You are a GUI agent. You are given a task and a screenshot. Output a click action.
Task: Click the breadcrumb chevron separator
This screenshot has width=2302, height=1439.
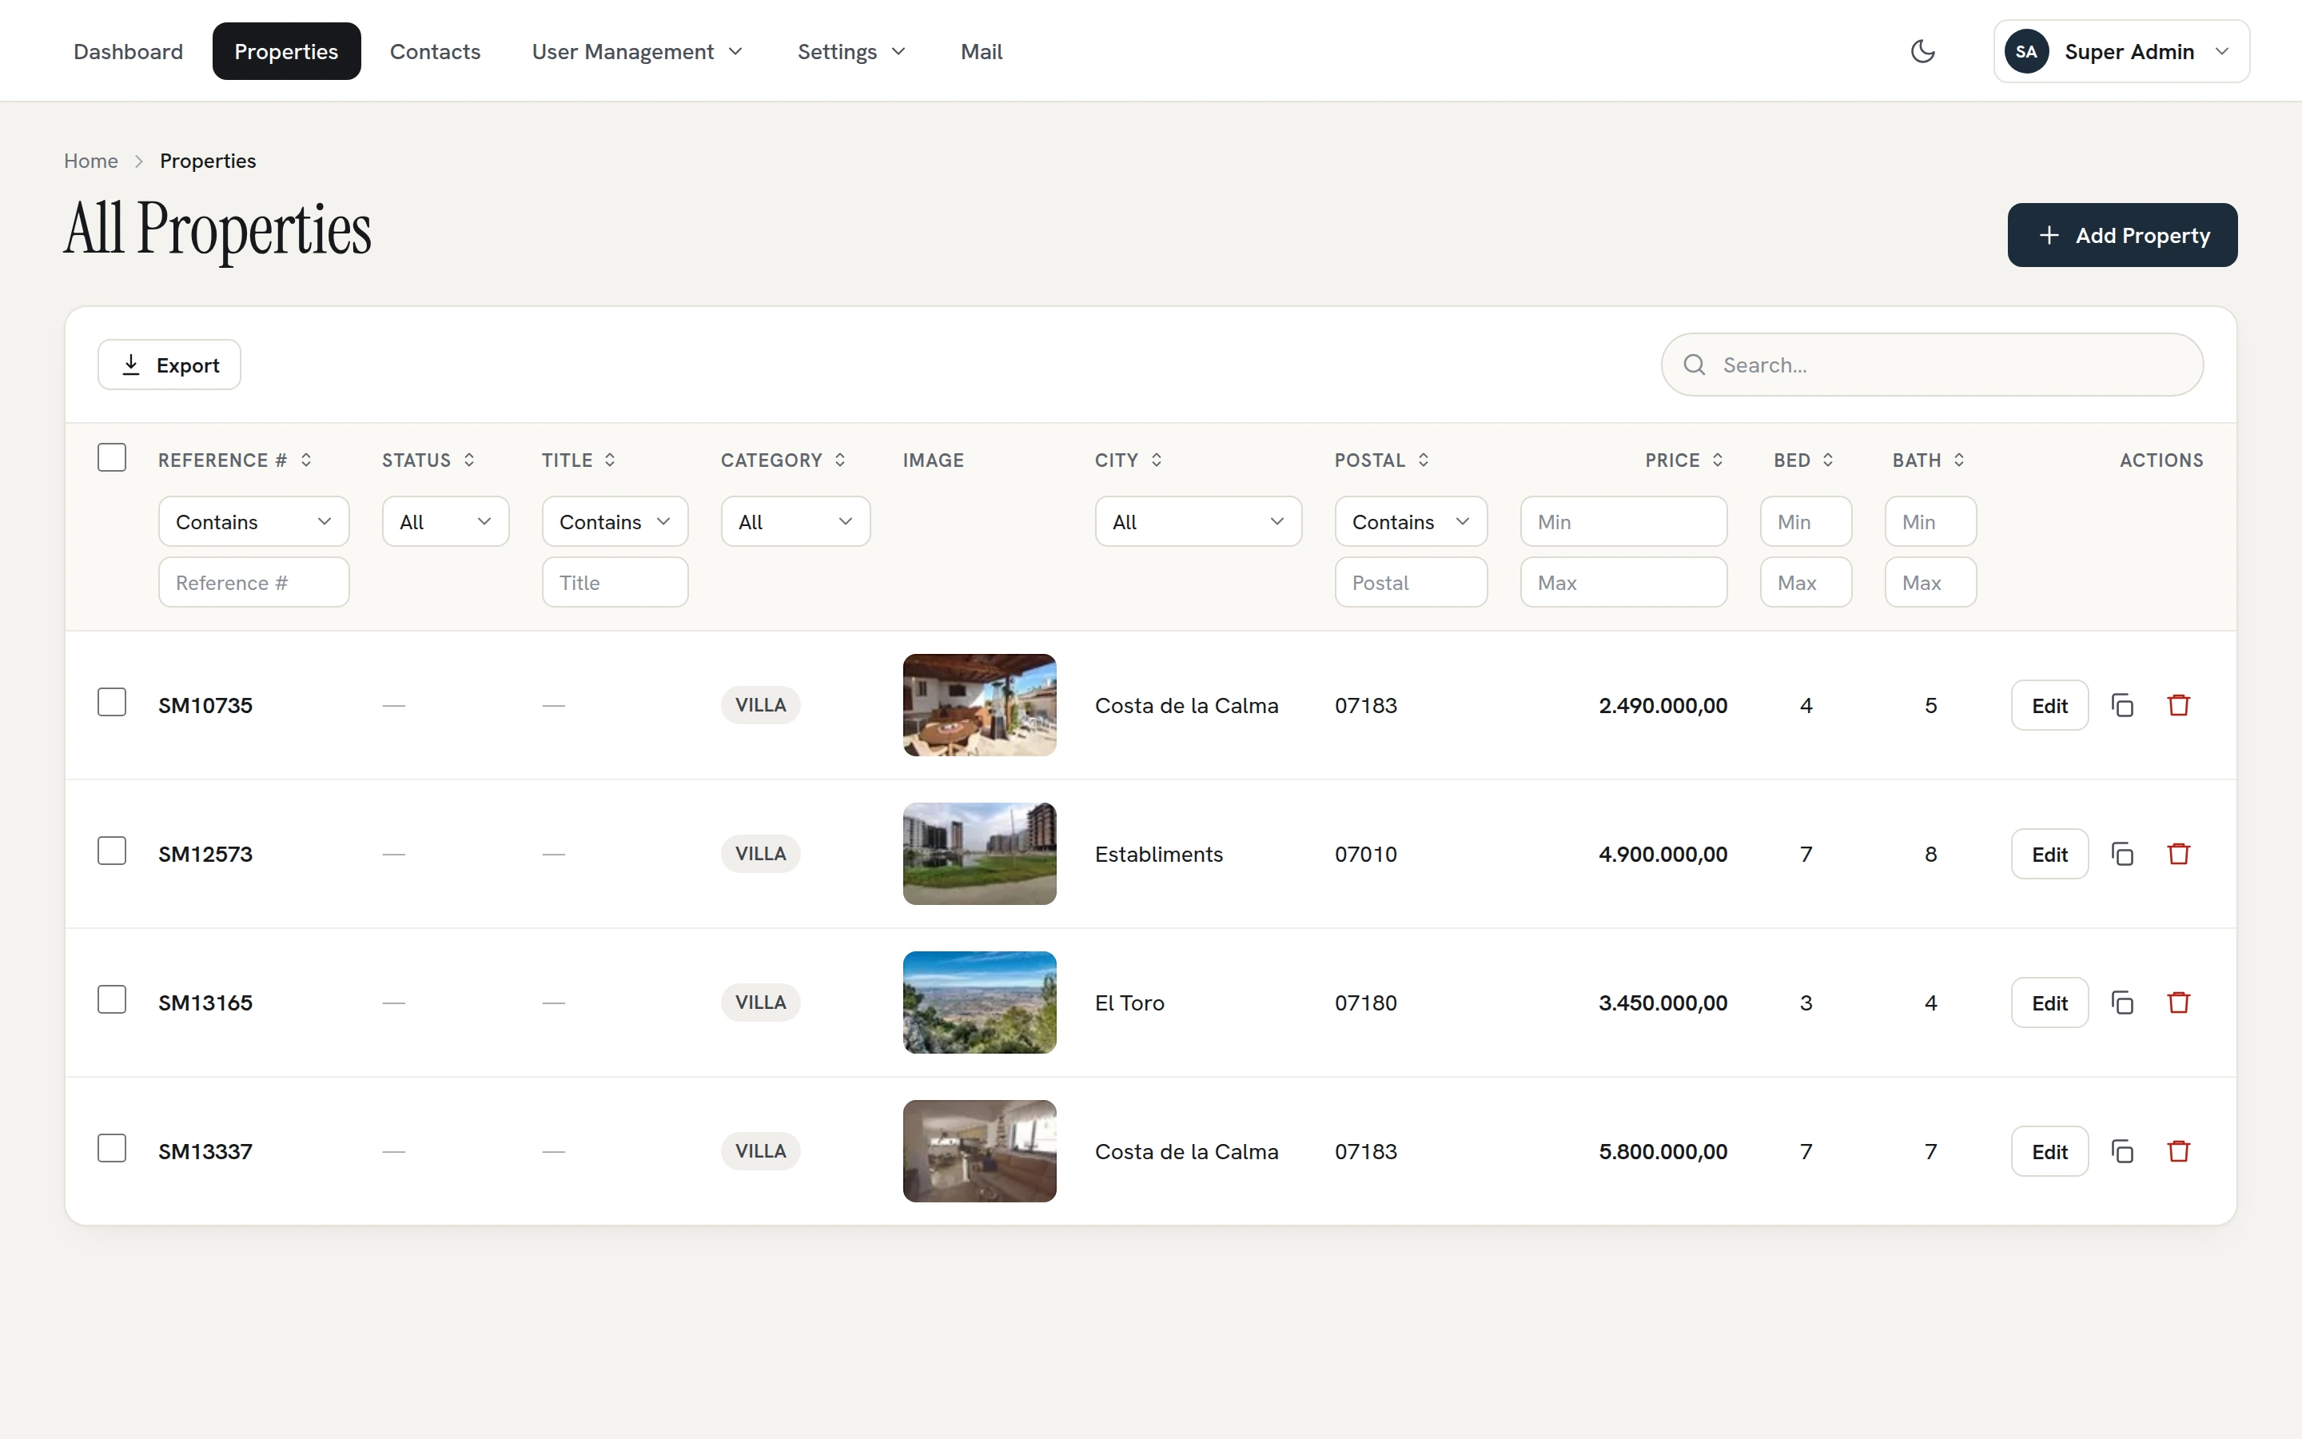[x=139, y=161]
